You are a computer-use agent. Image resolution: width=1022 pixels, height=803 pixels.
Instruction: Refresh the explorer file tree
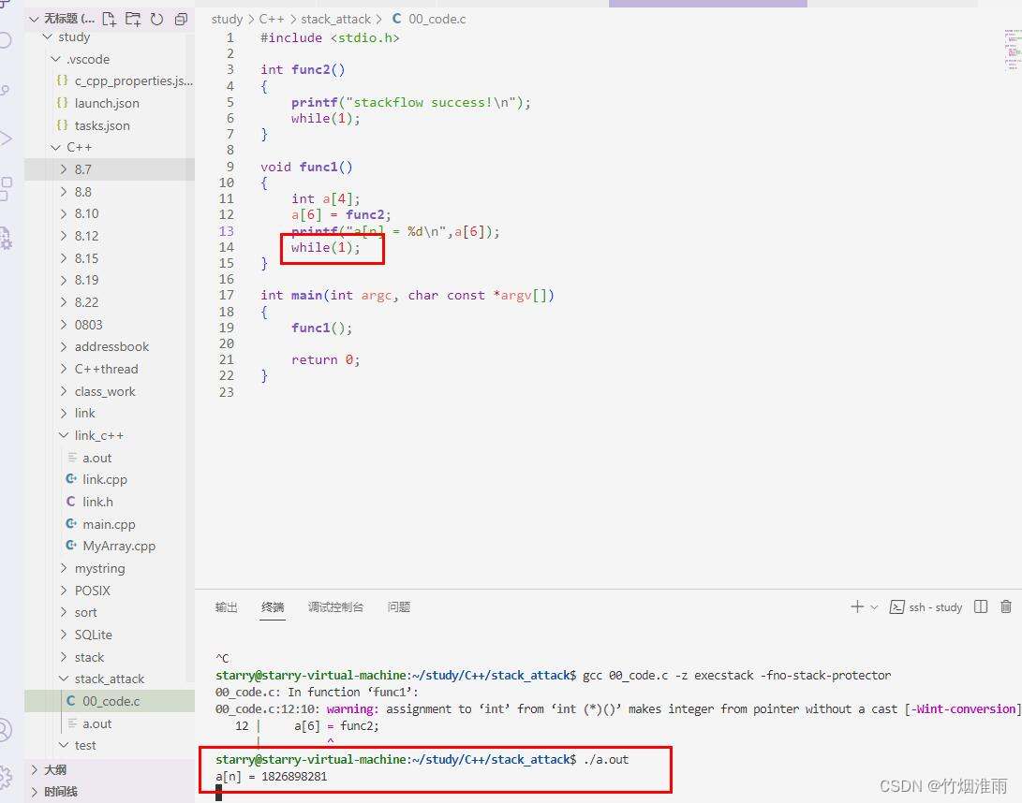click(157, 19)
